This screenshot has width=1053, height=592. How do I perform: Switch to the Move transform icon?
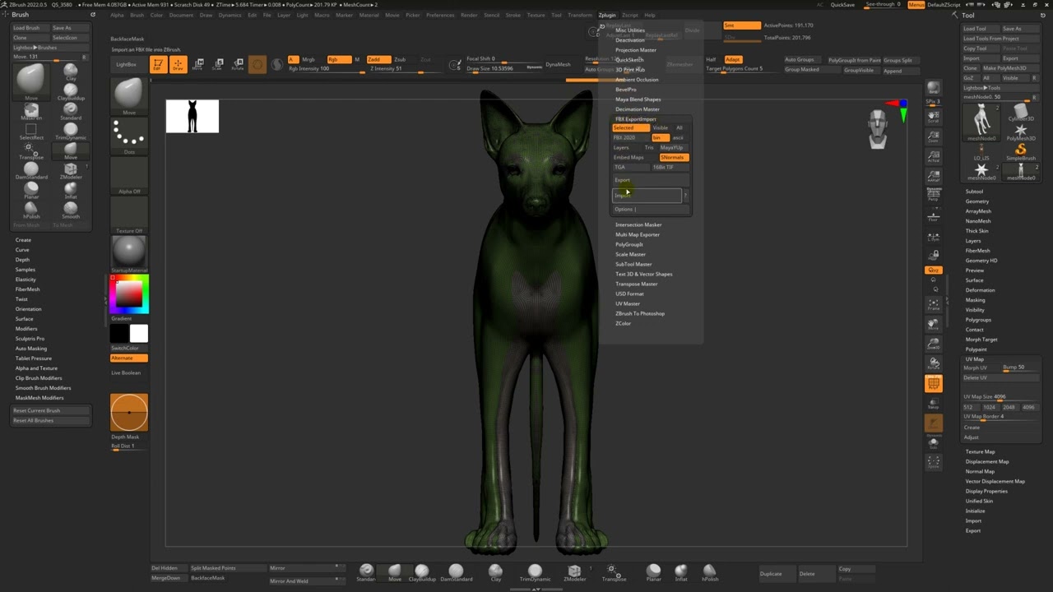click(197, 64)
